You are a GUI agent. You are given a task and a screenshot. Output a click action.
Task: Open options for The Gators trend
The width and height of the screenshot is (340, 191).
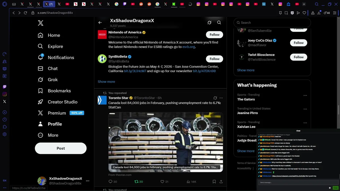(305, 95)
